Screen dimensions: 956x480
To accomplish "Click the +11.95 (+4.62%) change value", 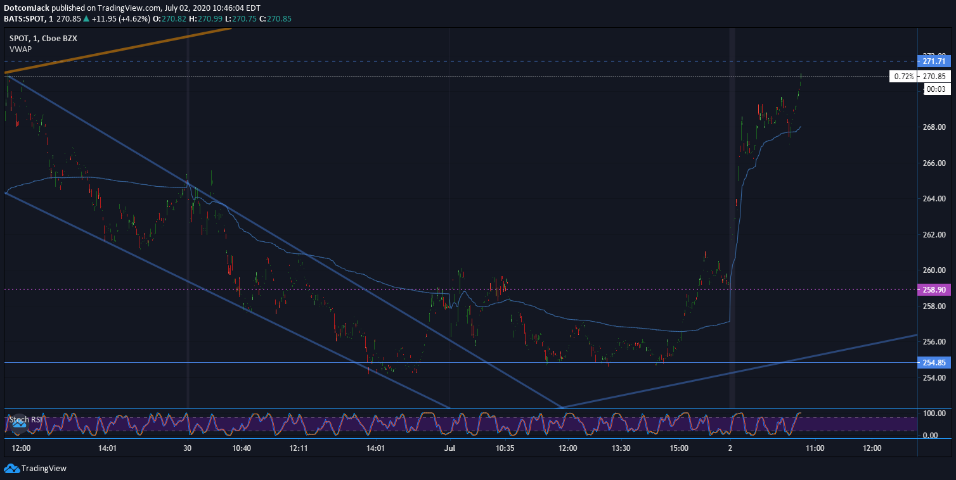I will tap(120, 19).
